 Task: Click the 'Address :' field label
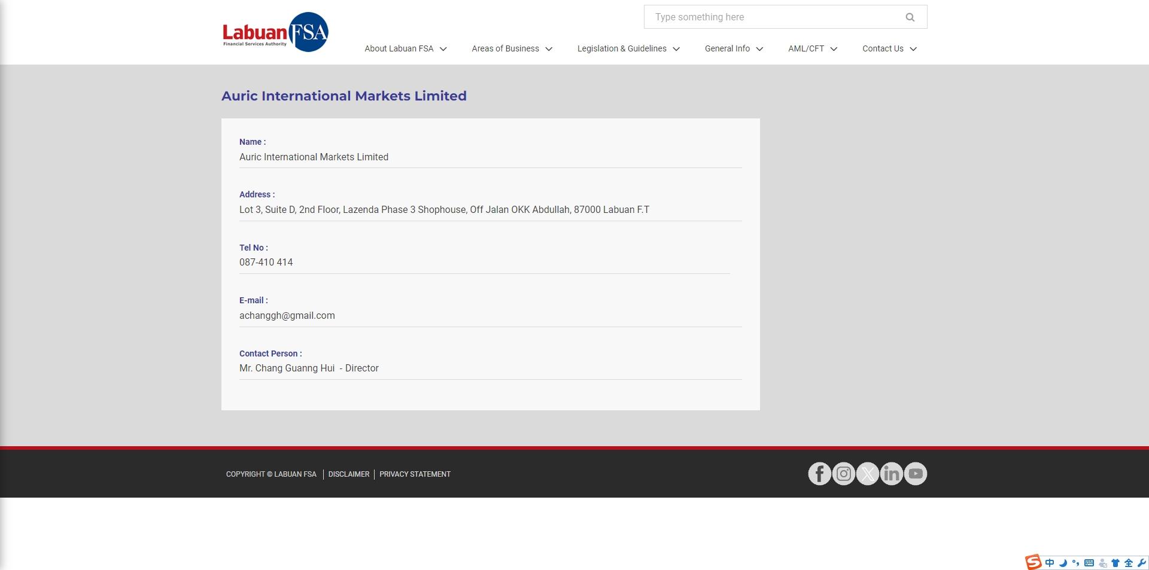tap(257, 194)
